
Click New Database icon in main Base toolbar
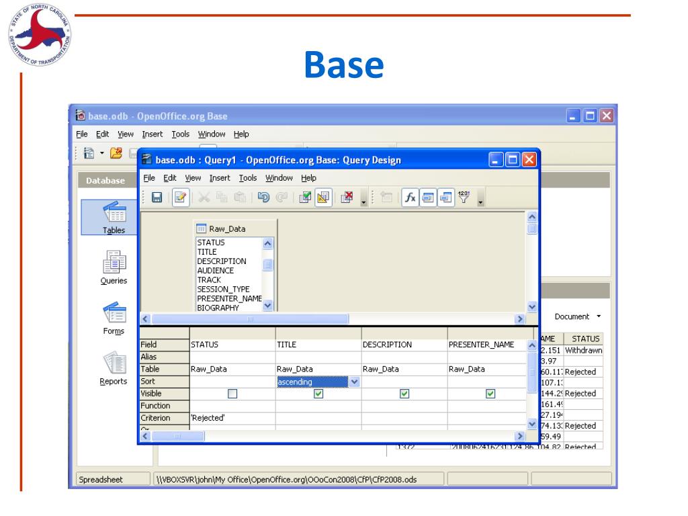click(x=89, y=153)
